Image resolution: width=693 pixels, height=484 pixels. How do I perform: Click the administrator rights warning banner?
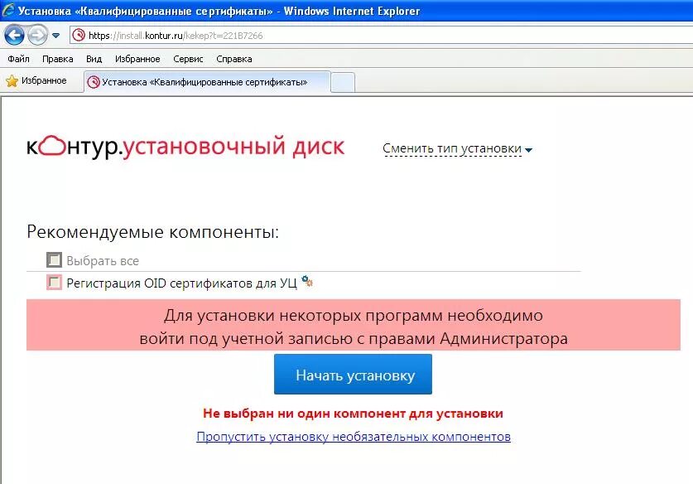coord(354,325)
